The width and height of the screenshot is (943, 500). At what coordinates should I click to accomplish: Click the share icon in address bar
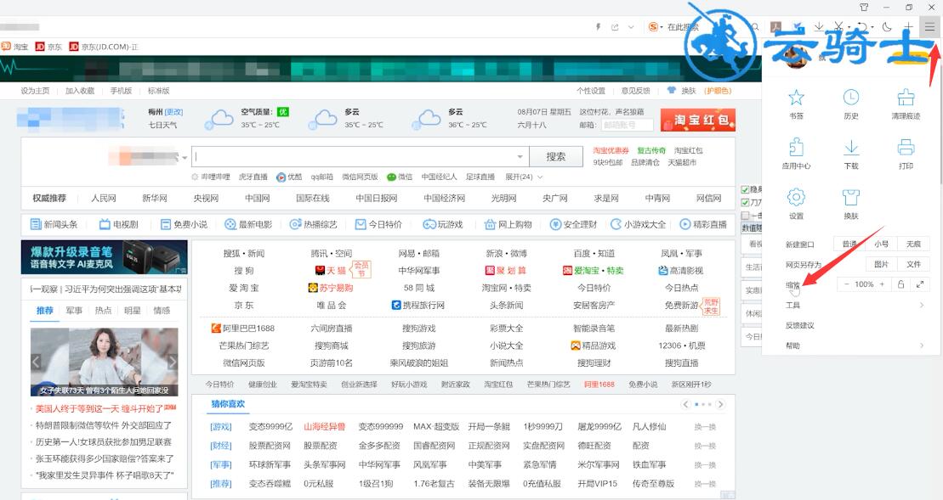click(615, 27)
